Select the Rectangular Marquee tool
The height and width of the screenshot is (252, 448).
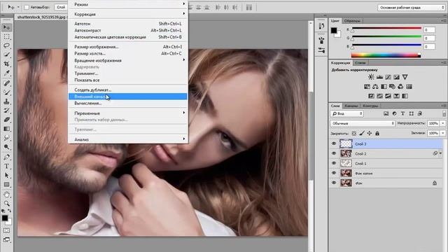coord(6,36)
